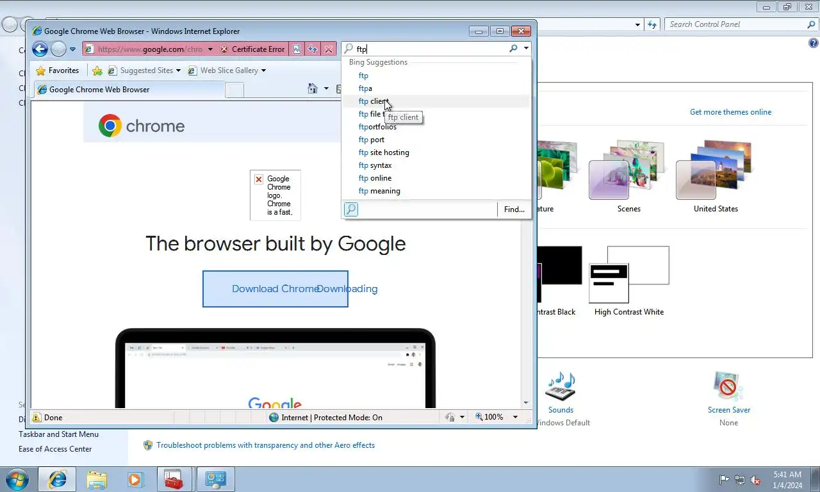Select the United States theme thumbnail

(x=716, y=177)
